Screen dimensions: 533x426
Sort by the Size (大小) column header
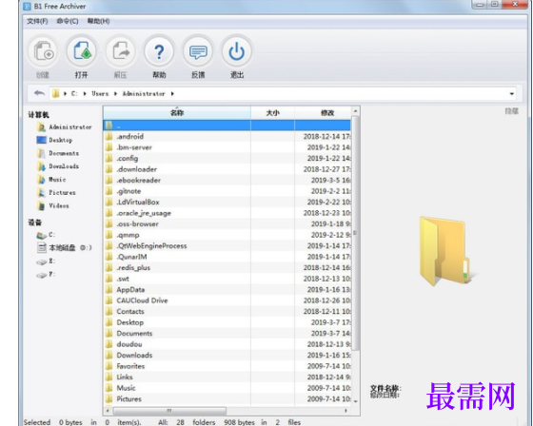(272, 113)
